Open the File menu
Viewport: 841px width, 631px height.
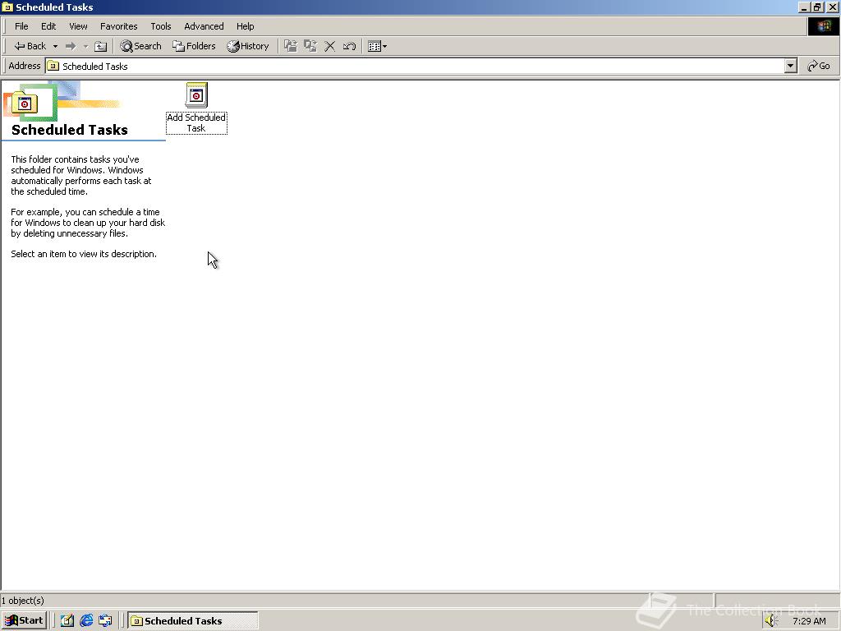pos(21,26)
